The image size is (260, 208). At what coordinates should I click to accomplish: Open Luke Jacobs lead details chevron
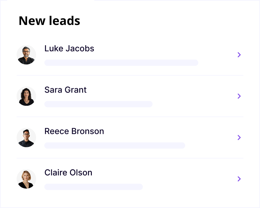click(x=239, y=55)
